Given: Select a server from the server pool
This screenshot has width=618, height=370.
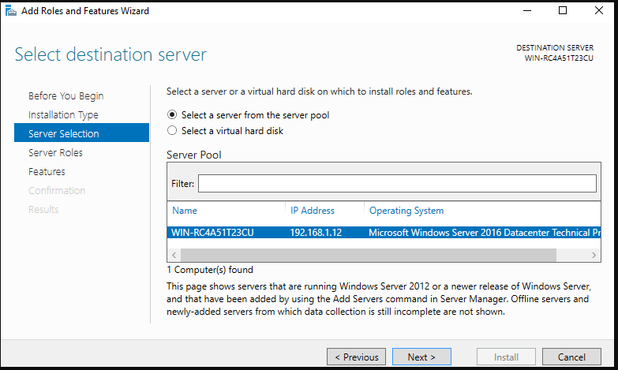Looking at the screenshot, I should tap(172, 115).
